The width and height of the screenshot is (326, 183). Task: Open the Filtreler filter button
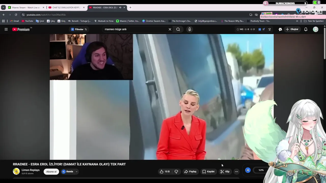79,29
